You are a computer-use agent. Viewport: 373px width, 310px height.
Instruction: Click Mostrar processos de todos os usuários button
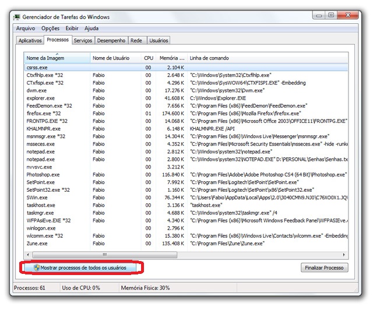tap(80, 267)
